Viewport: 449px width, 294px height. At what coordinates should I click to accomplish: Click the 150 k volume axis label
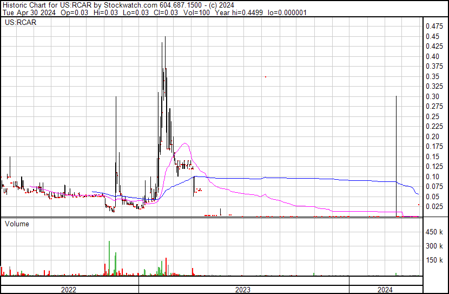(434, 260)
